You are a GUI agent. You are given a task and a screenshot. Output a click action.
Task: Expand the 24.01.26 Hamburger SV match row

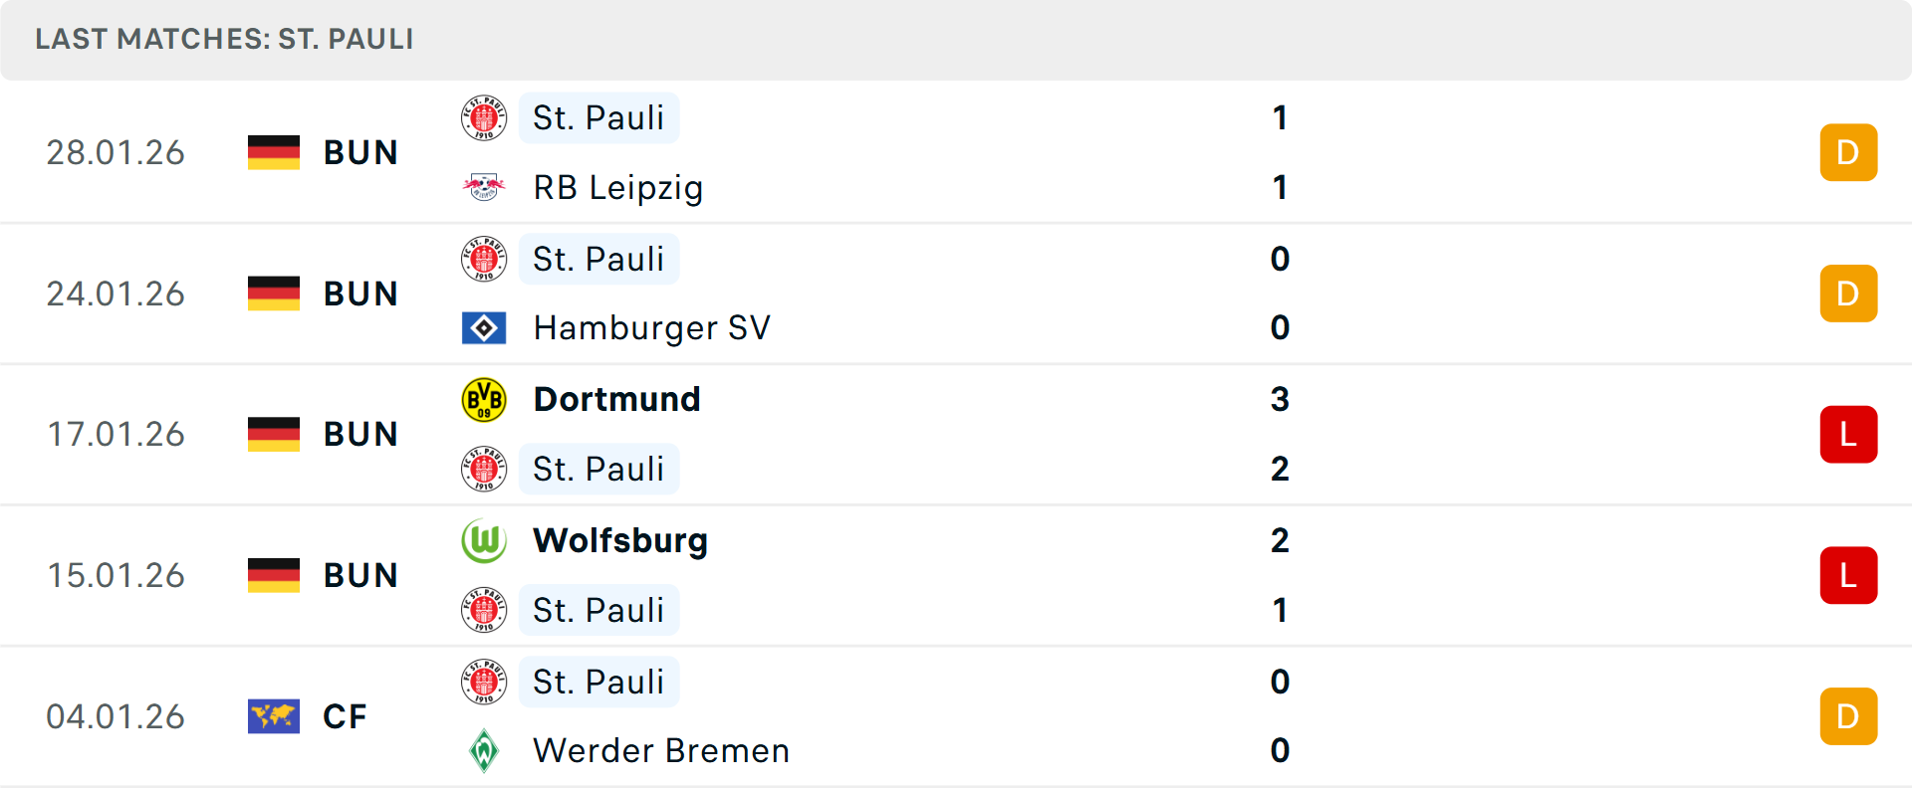click(x=956, y=293)
